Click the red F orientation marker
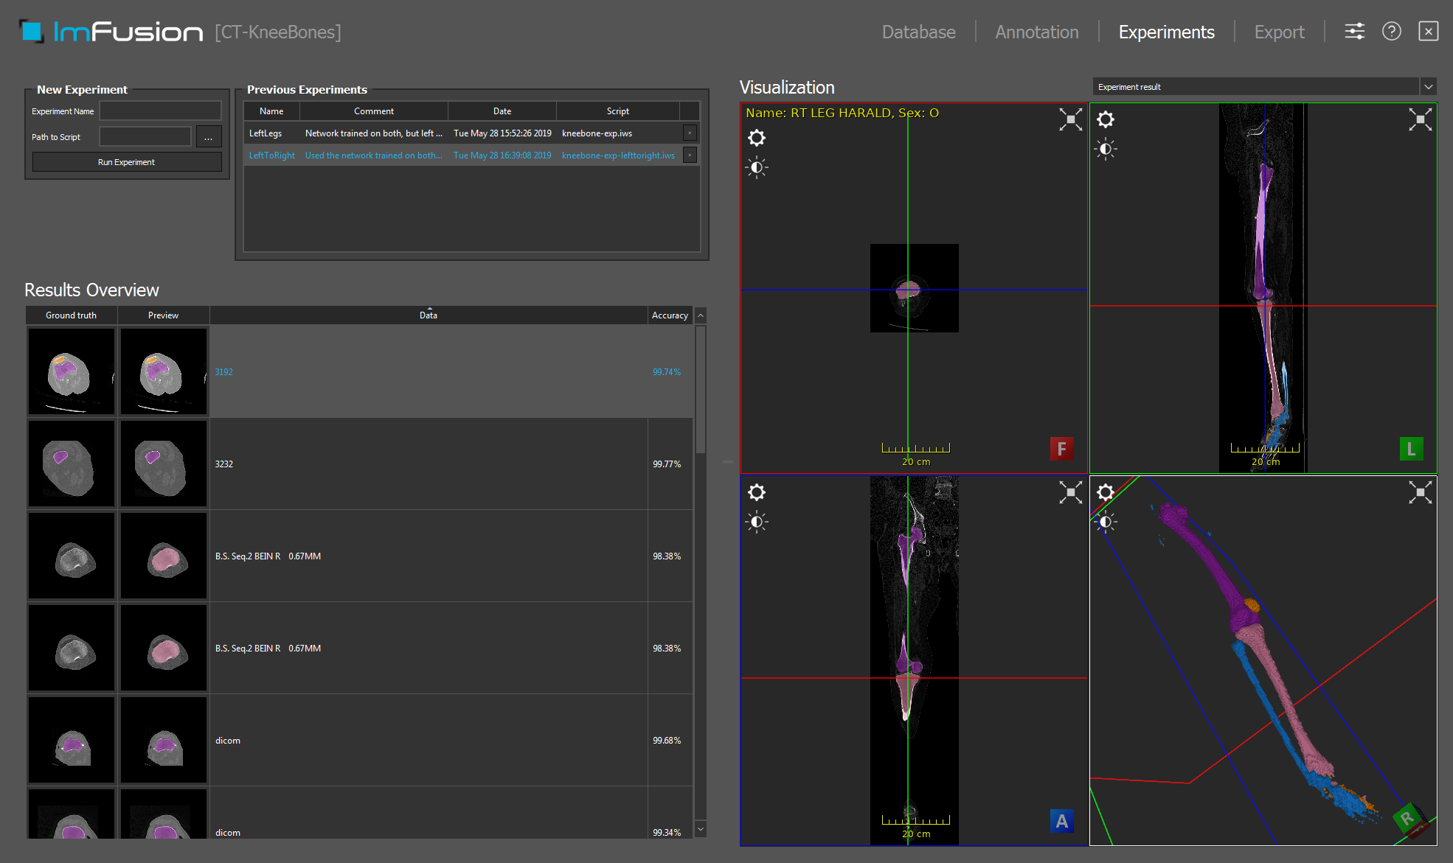The width and height of the screenshot is (1453, 863). [x=1061, y=449]
